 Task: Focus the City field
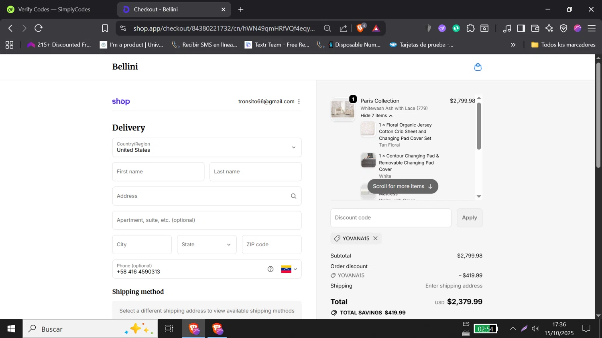pyautogui.click(x=142, y=245)
